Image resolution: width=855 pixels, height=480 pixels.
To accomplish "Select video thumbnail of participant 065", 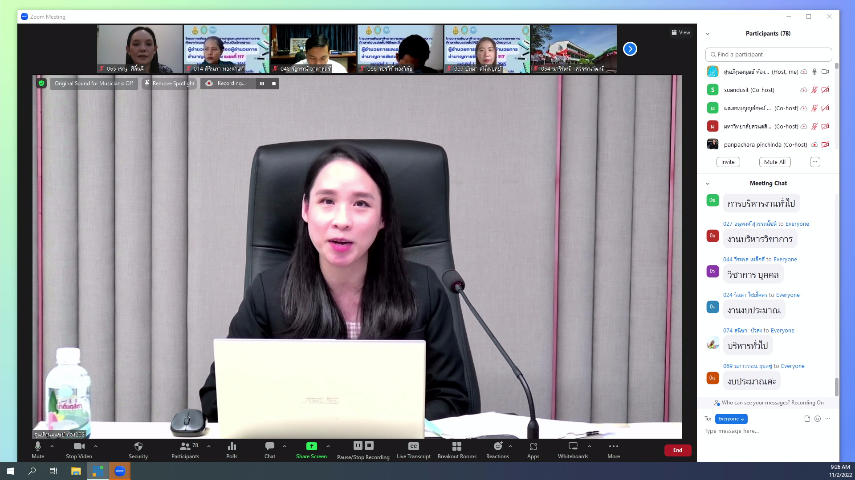I will point(140,49).
